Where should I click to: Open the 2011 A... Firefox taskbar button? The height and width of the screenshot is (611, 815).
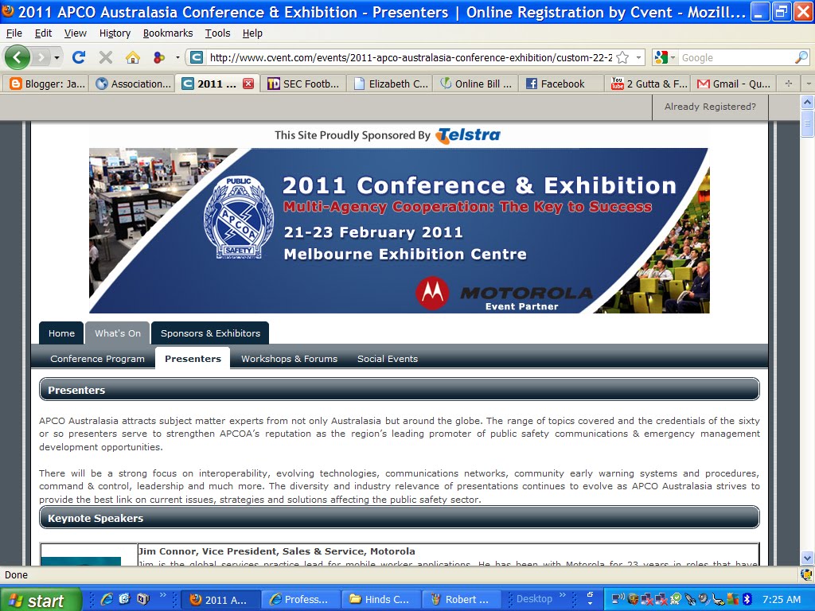pyautogui.click(x=220, y=600)
